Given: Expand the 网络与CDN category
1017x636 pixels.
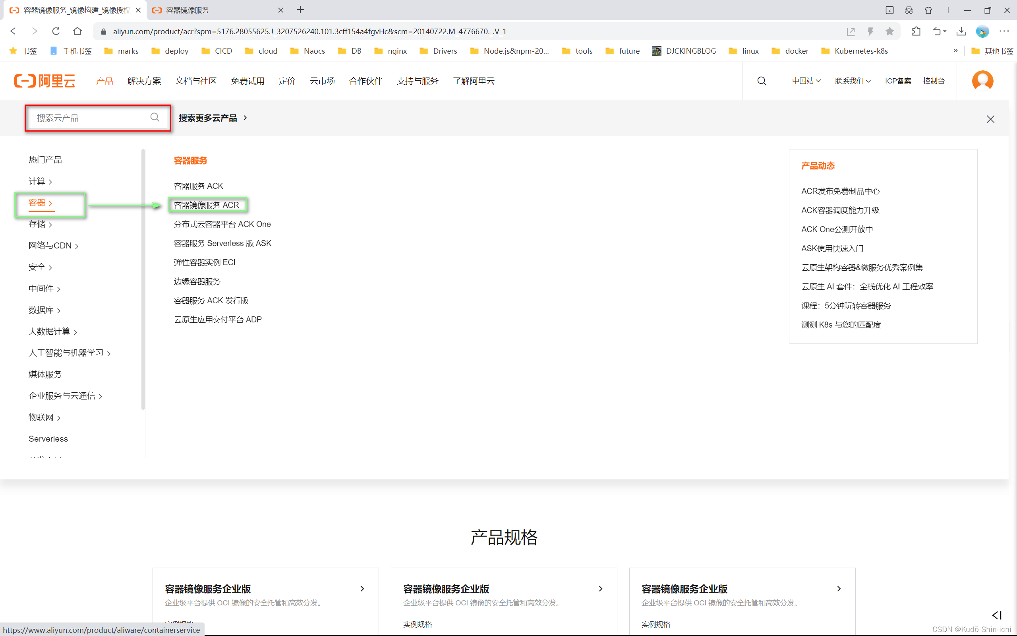Looking at the screenshot, I should (x=53, y=246).
